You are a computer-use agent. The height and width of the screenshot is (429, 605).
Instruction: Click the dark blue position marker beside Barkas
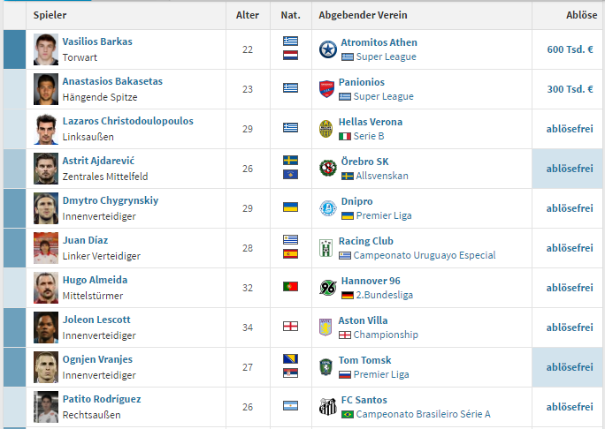click(15, 49)
